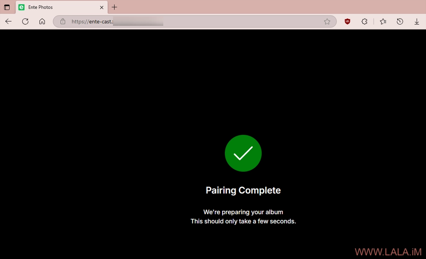Go to the browser home page
This screenshot has width=426, height=259.
(x=42, y=22)
